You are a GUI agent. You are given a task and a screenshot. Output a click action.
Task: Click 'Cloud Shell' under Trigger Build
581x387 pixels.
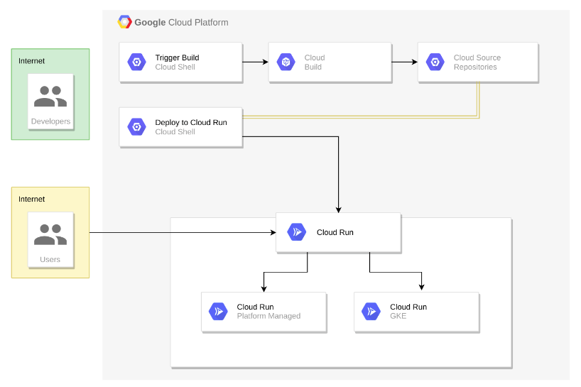pyautogui.click(x=175, y=67)
